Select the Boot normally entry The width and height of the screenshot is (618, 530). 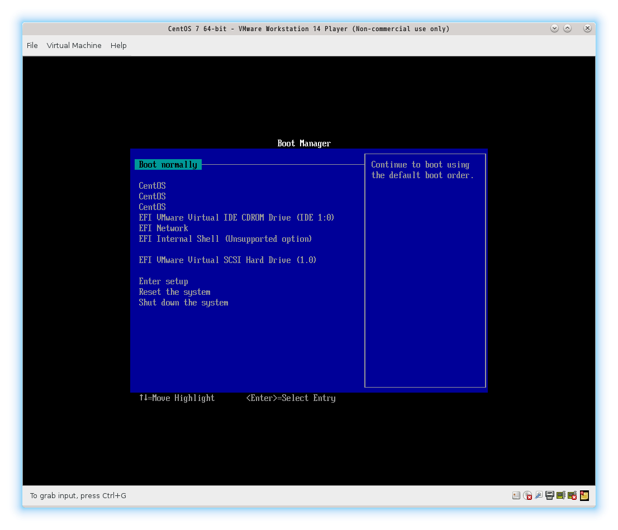click(x=168, y=165)
